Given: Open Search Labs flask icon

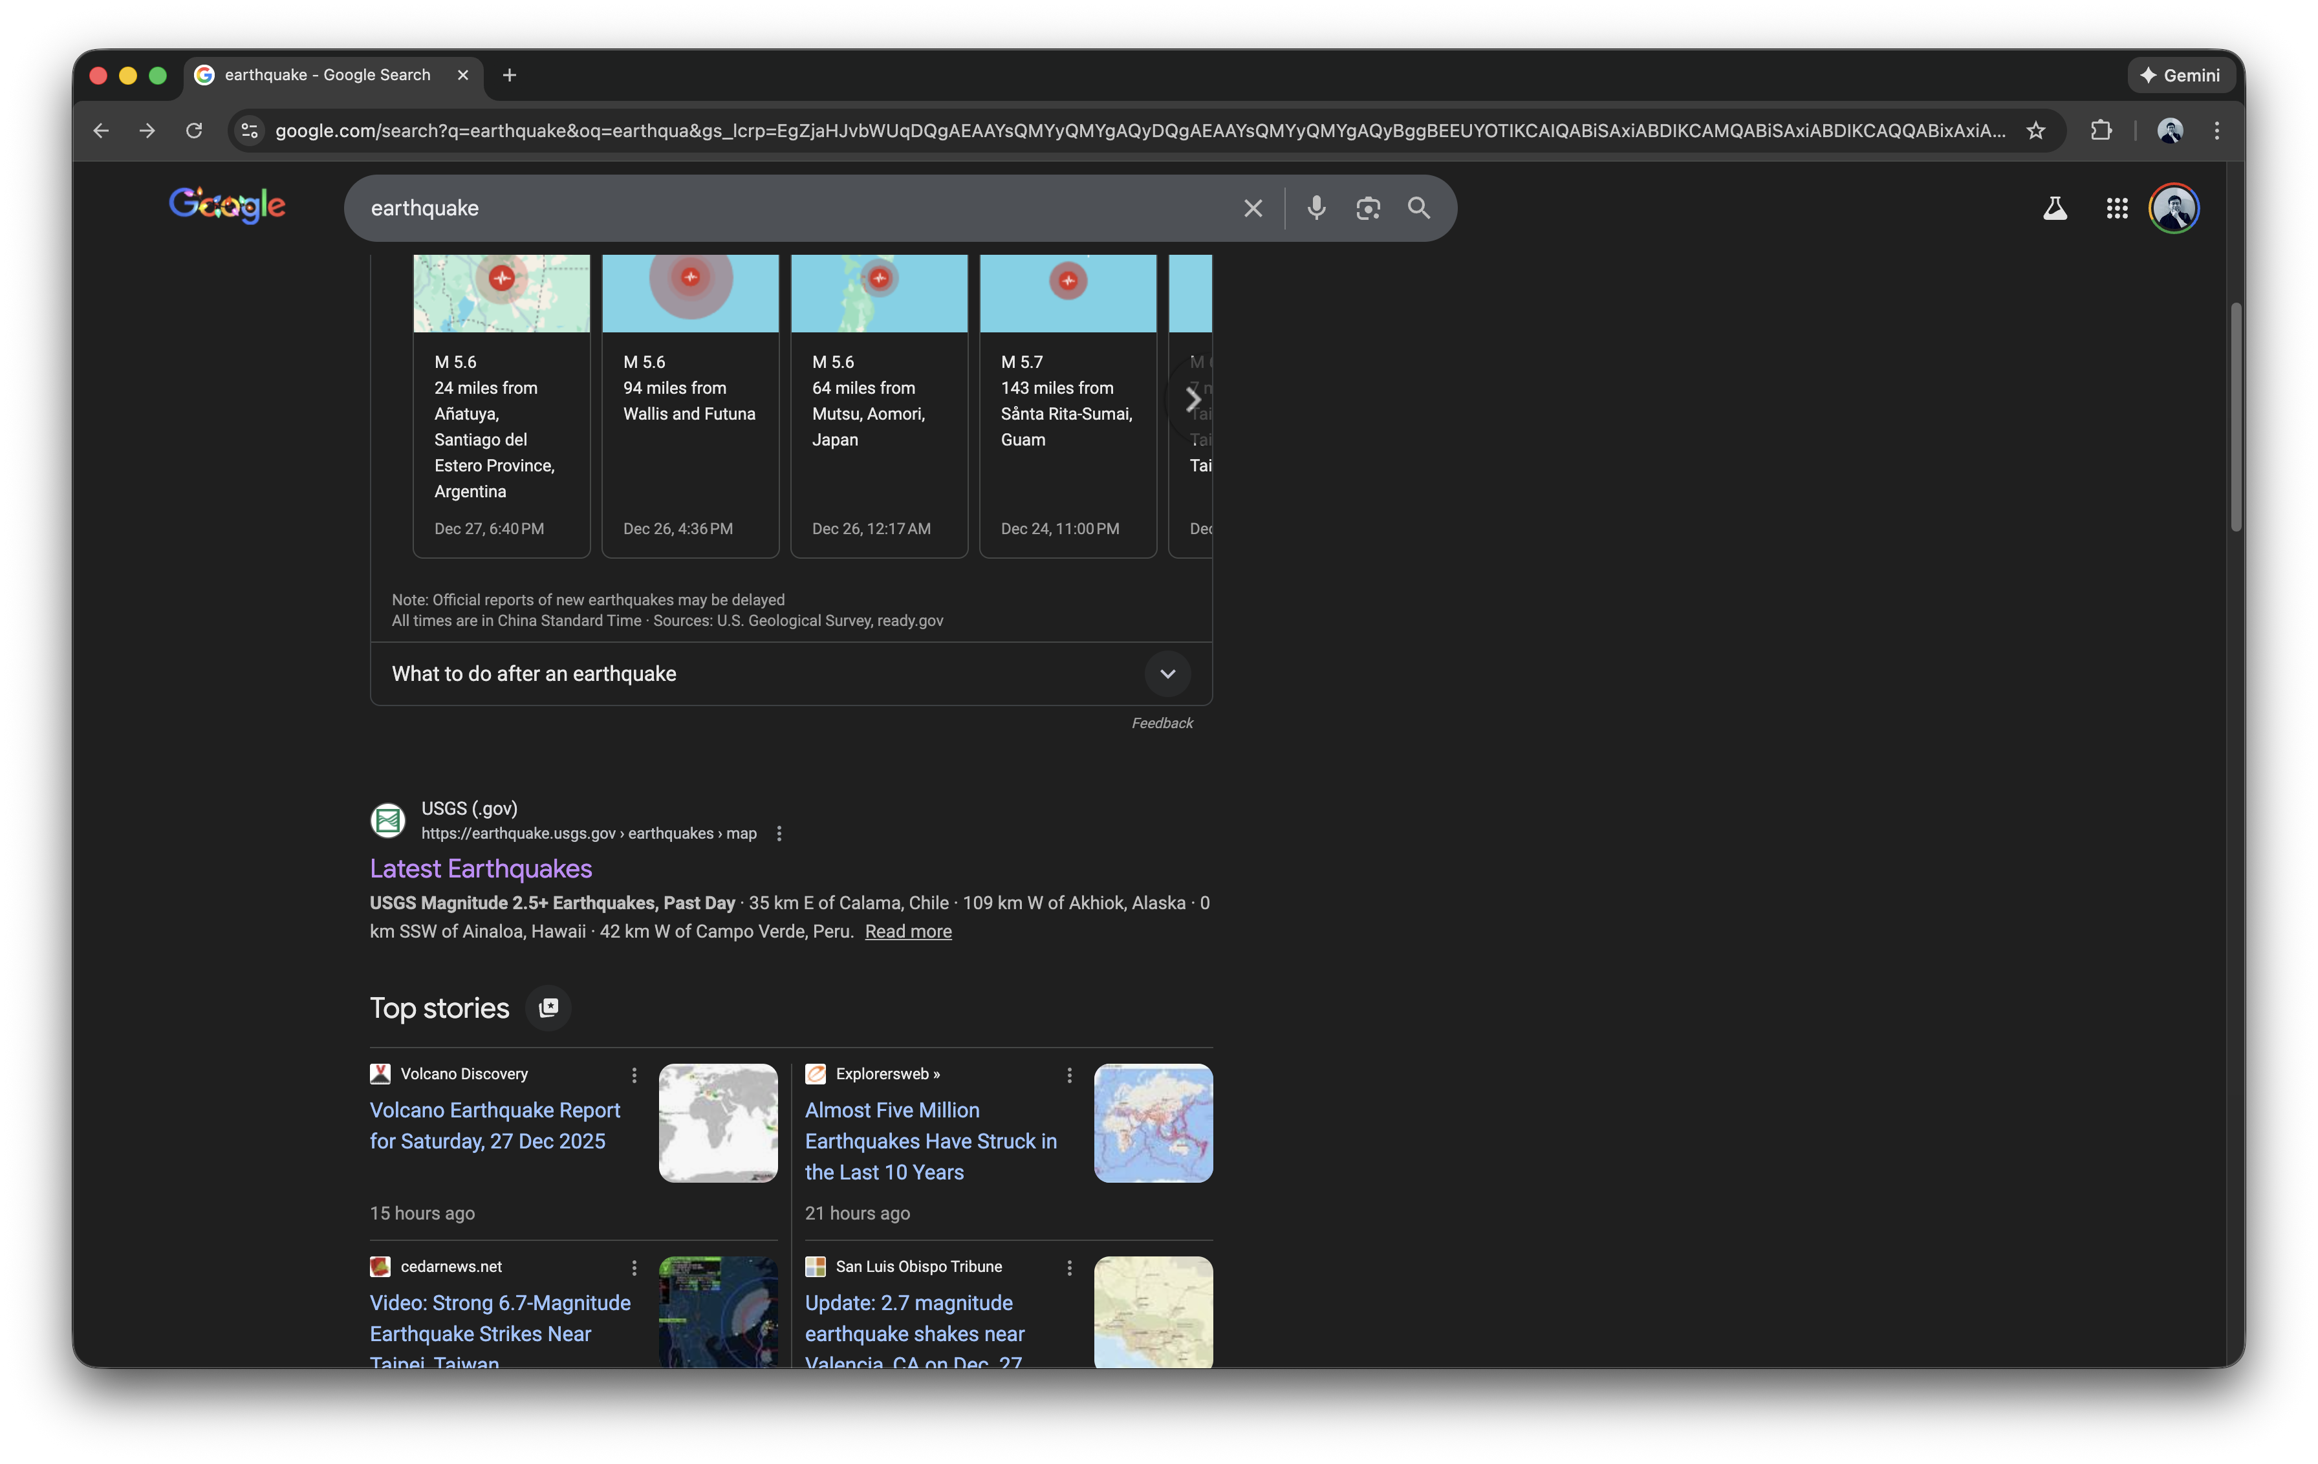Looking at the screenshot, I should pyautogui.click(x=2055, y=208).
